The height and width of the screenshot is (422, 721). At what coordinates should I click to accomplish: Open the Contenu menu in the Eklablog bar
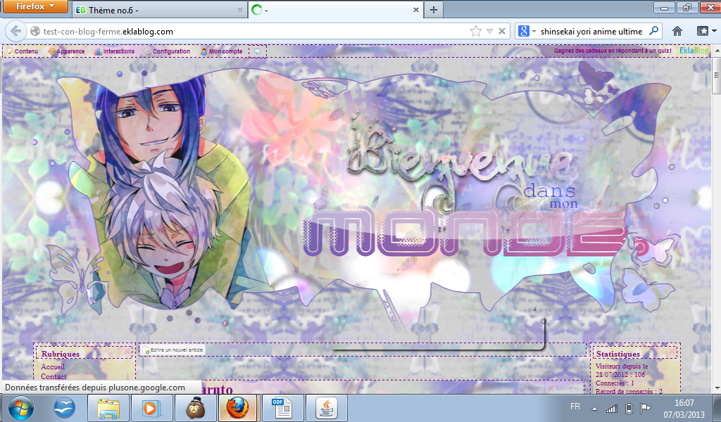click(x=22, y=51)
